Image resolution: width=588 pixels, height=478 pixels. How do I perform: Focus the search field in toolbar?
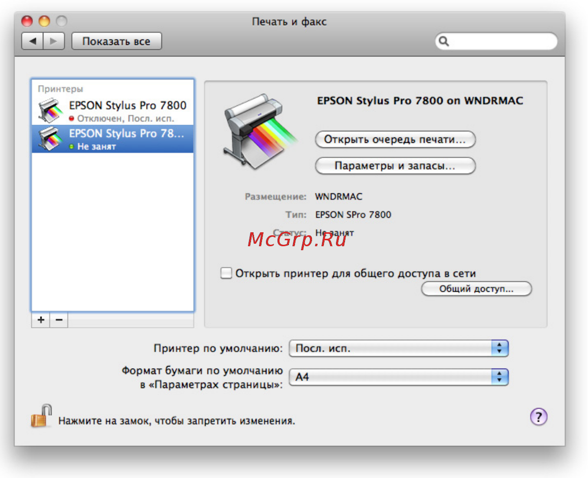point(496,41)
